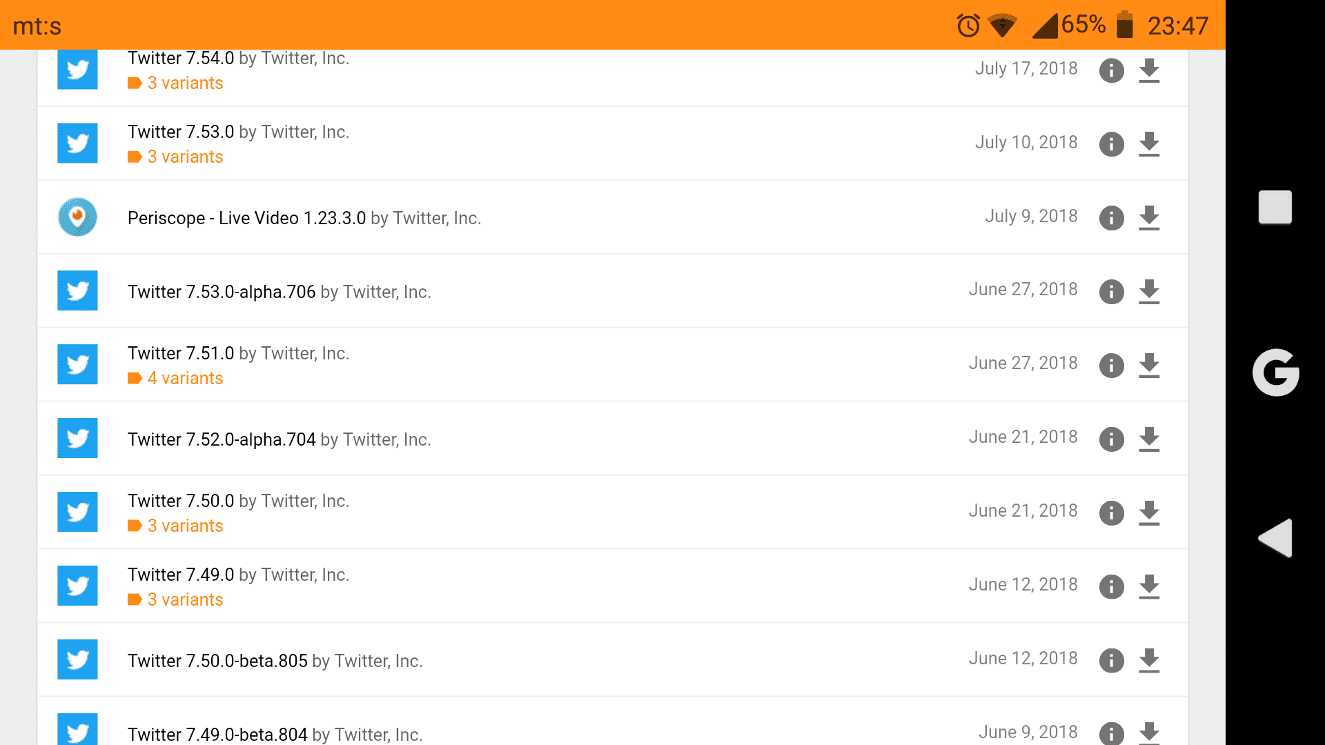1325x745 pixels.
Task: Open the Periscope - Live Video 1.23.3.0 page
Action: 246,218
